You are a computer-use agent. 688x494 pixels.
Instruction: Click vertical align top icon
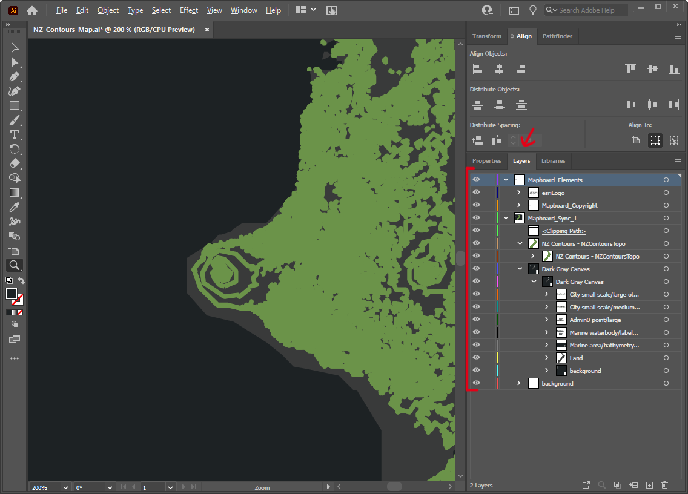tap(630, 69)
